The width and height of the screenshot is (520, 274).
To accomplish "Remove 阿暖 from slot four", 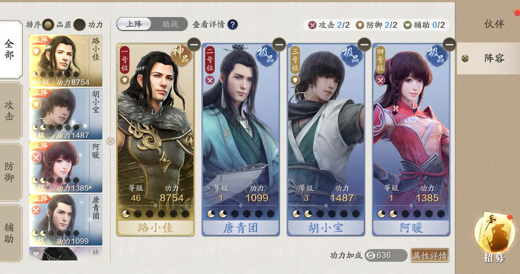I will (x=449, y=44).
